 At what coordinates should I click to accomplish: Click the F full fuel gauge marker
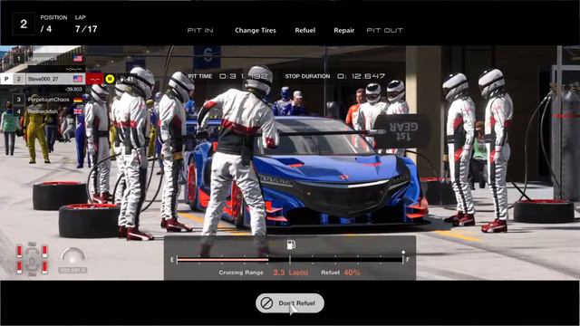click(408, 260)
